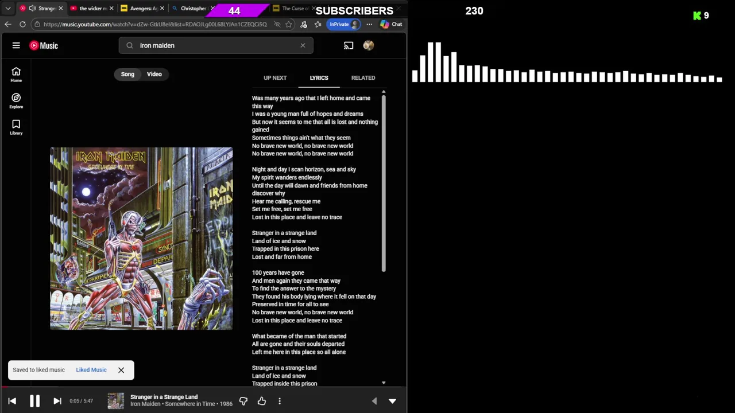Open the YouTube Music hamburger menu
Screen dimensions: 735x413
pyautogui.click(x=16, y=45)
